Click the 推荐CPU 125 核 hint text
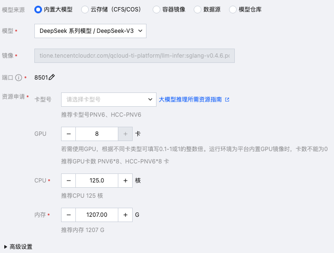 tap(82, 196)
